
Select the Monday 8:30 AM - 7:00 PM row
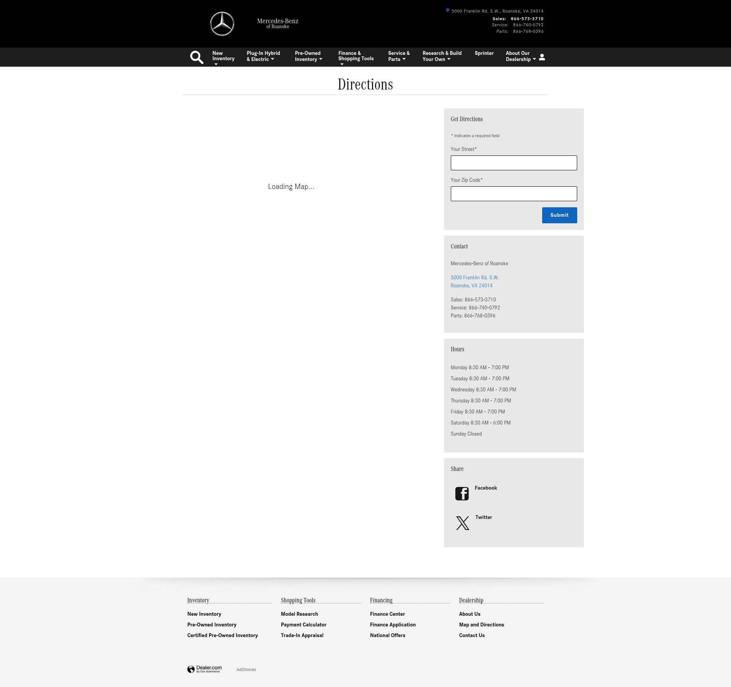point(480,367)
